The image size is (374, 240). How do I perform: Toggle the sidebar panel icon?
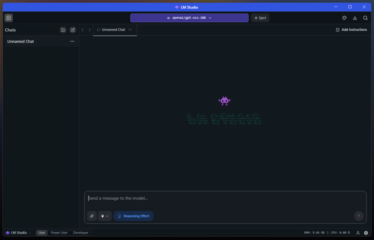tap(8, 18)
